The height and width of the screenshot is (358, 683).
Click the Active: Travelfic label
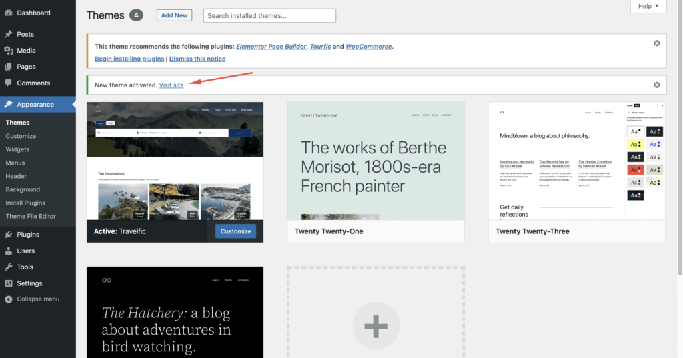(x=120, y=231)
